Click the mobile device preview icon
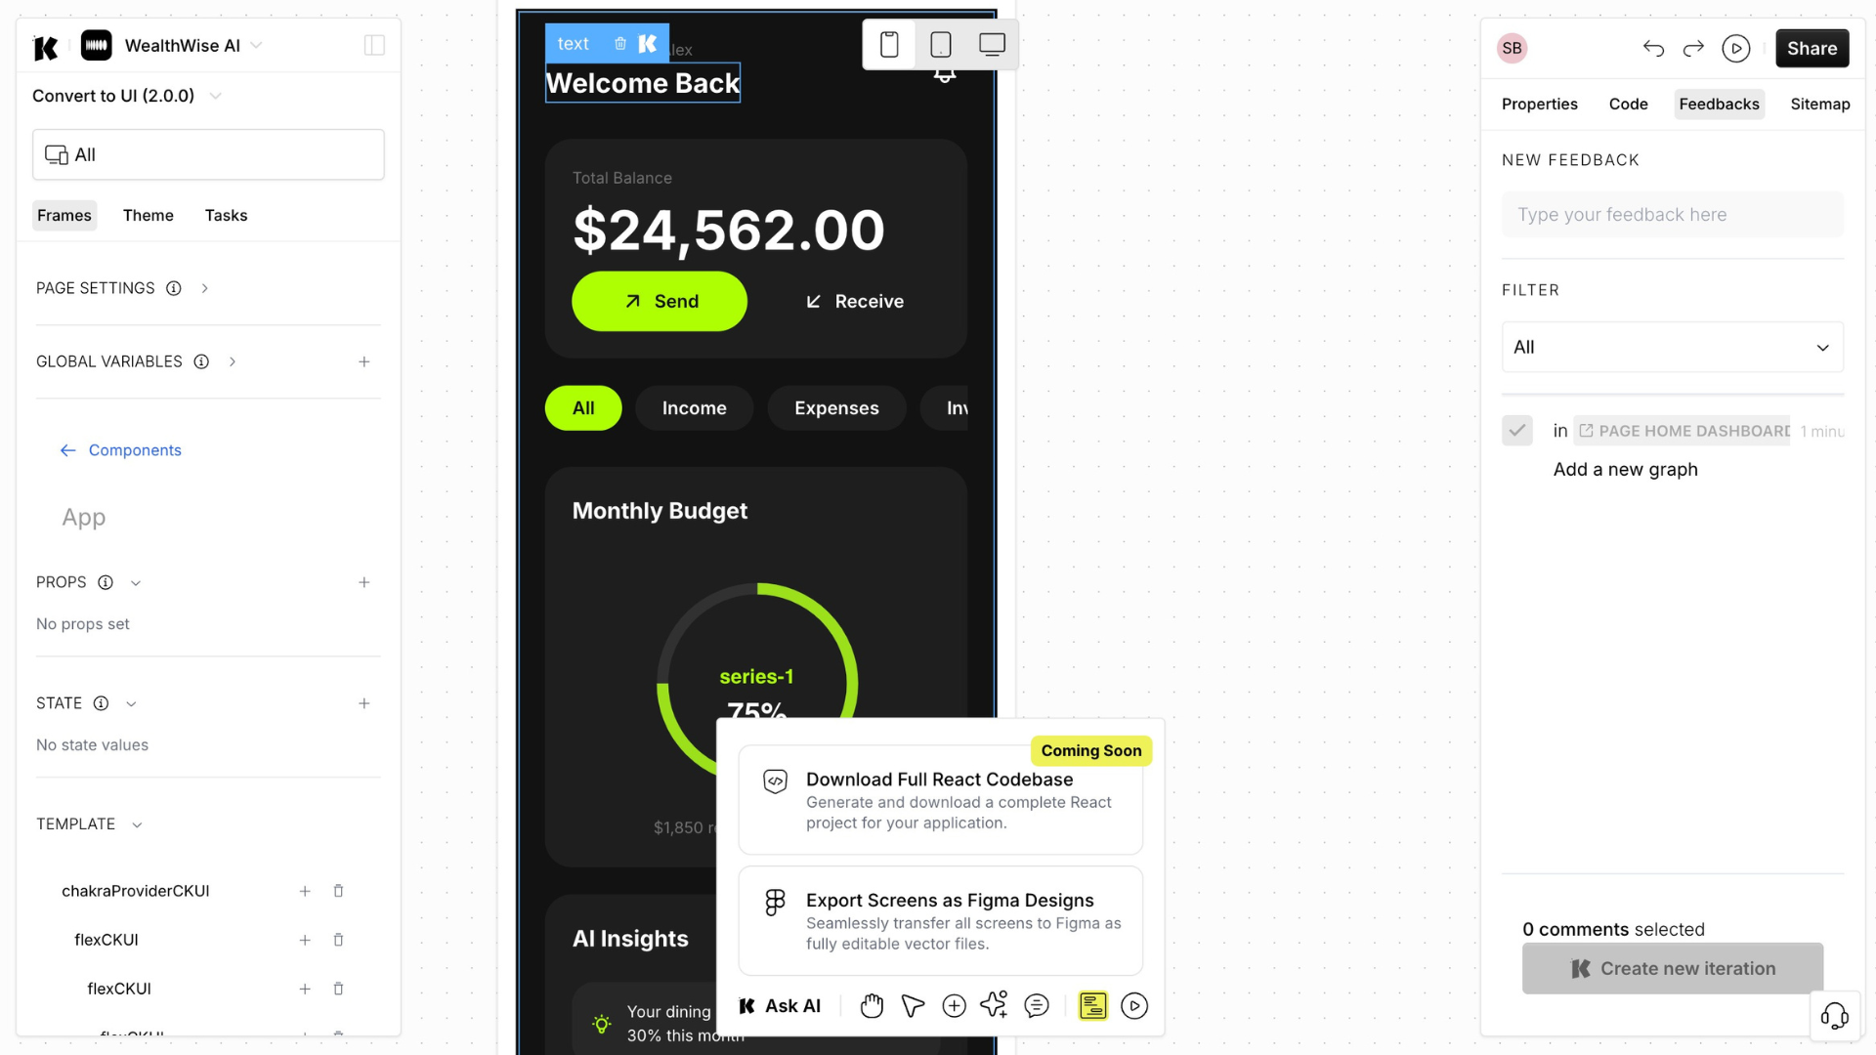The width and height of the screenshot is (1876, 1055). (x=890, y=45)
